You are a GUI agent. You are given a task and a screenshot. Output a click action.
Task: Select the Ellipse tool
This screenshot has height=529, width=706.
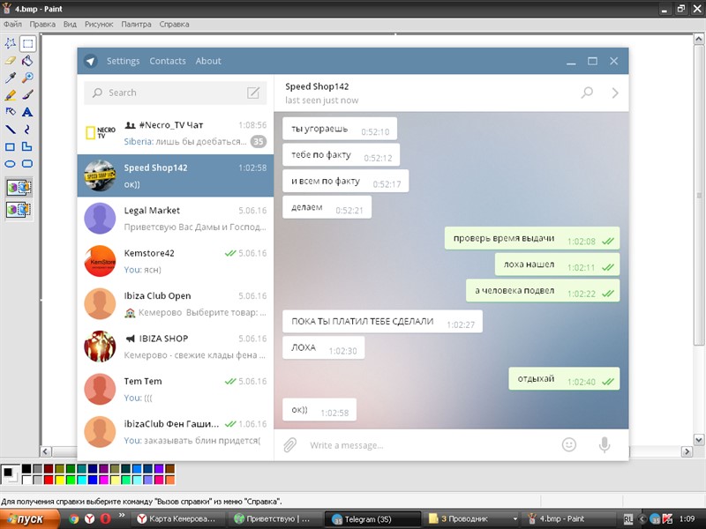point(11,164)
